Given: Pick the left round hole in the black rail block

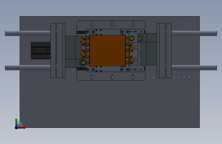Looking at the screenshot, I should pos(34,50).
